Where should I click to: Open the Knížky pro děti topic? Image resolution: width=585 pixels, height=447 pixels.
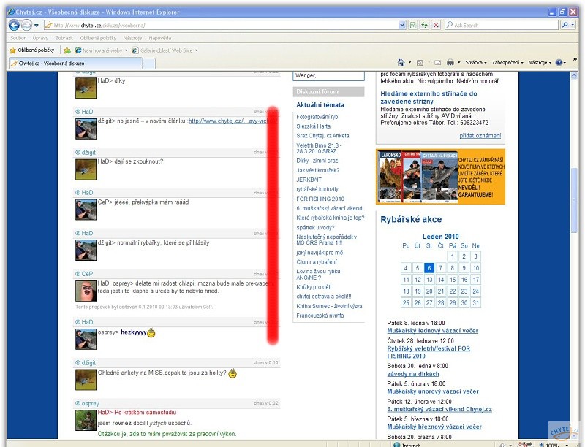coord(314,287)
